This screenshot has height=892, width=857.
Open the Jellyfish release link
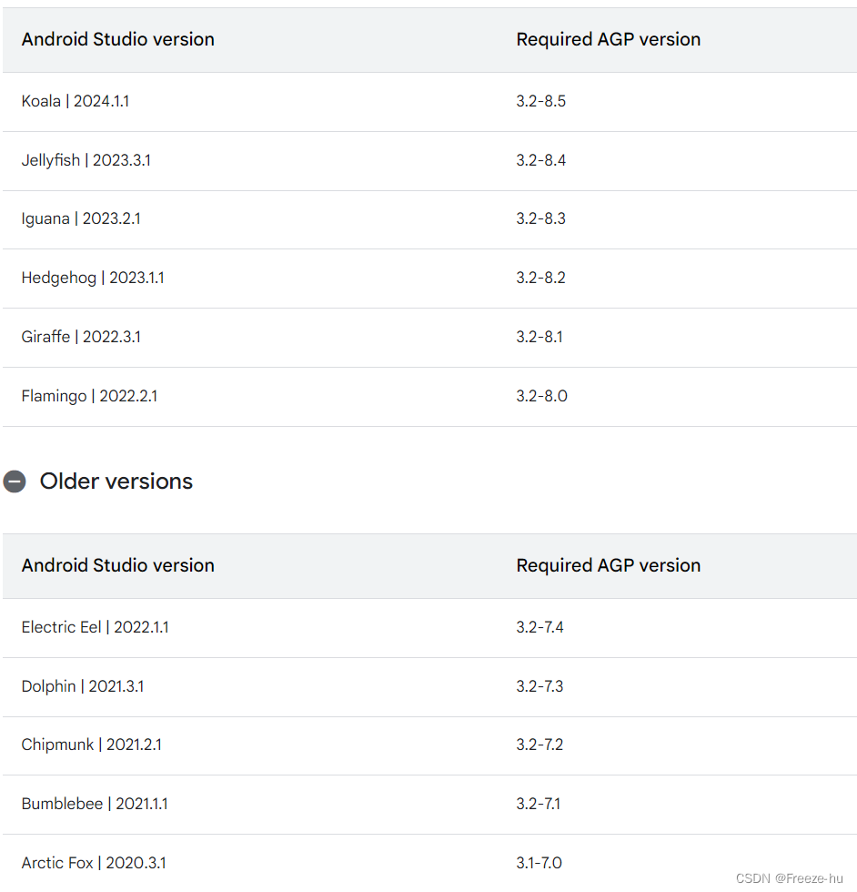pyautogui.click(x=50, y=159)
